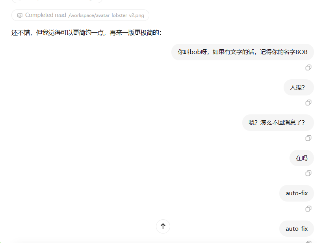
Task: Click the read-tool icon beside Completed read
Action: coord(20,15)
